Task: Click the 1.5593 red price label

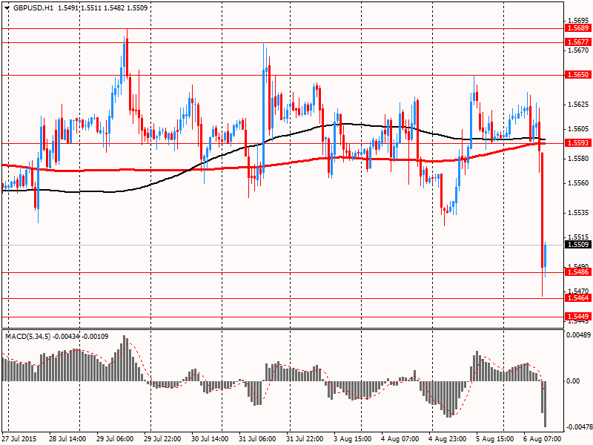Action: [x=577, y=143]
